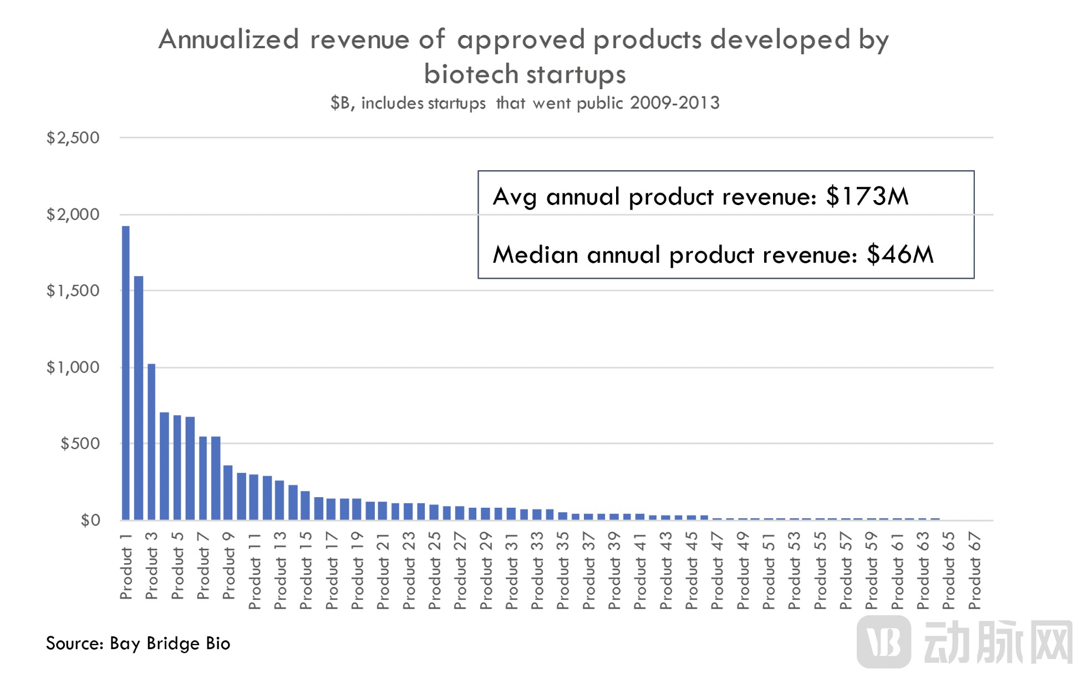The image size is (1078, 674).
Task: Click the tallest bar for Product 1
Action: pyautogui.click(x=126, y=372)
